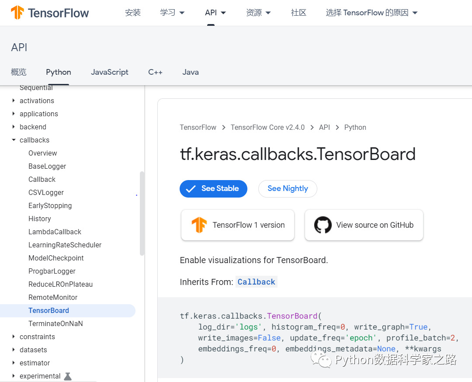Image resolution: width=472 pixels, height=382 pixels.
Task: Click the Python breadcrumb link
Action: (355, 127)
